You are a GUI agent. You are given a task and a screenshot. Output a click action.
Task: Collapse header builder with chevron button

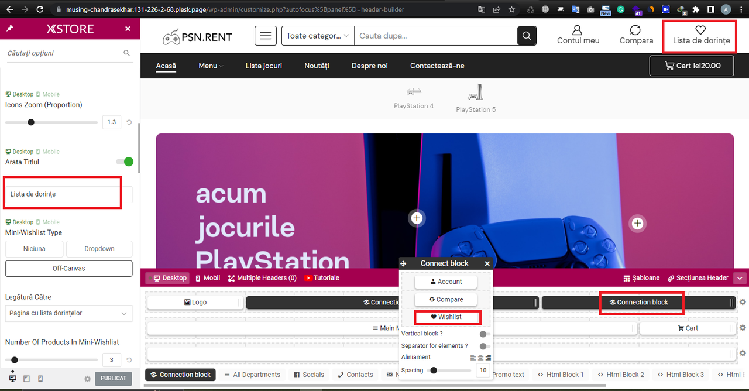pyautogui.click(x=740, y=278)
